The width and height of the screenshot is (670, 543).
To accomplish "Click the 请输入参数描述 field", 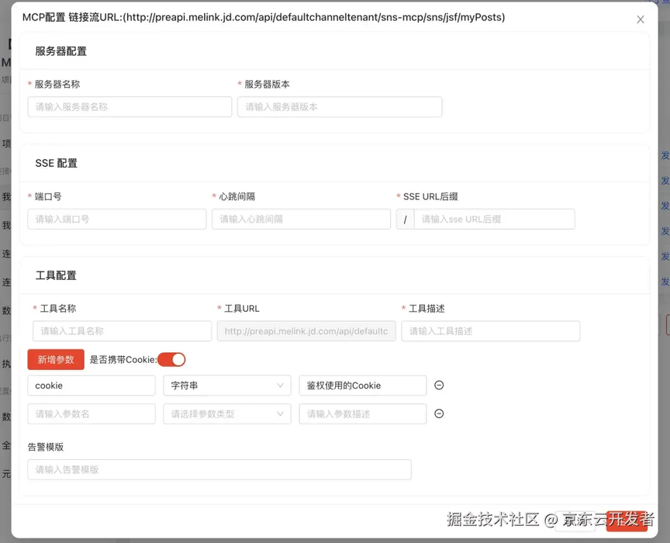I will (363, 413).
